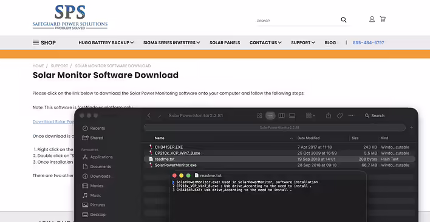This screenshot has height=222, width=430.
Task: Click the Finder share icon
Action: [329, 115]
